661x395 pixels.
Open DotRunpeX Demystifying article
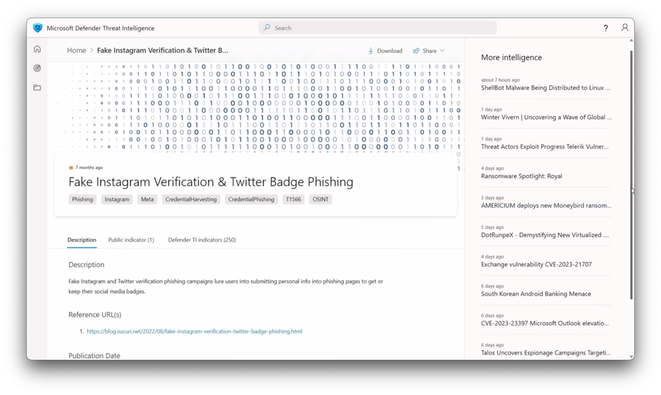click(545, 235)
